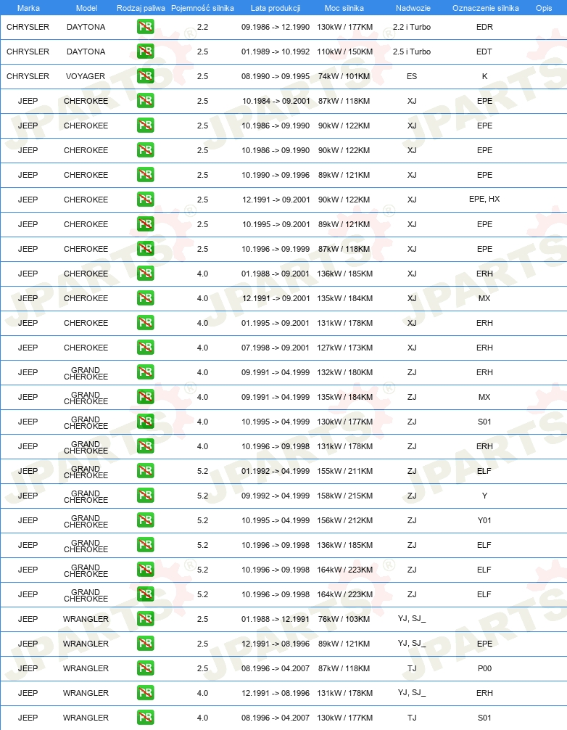Select the 156kW / 212KM power cell
Viewport: 567px width, 730px height.
coord(344,520)
